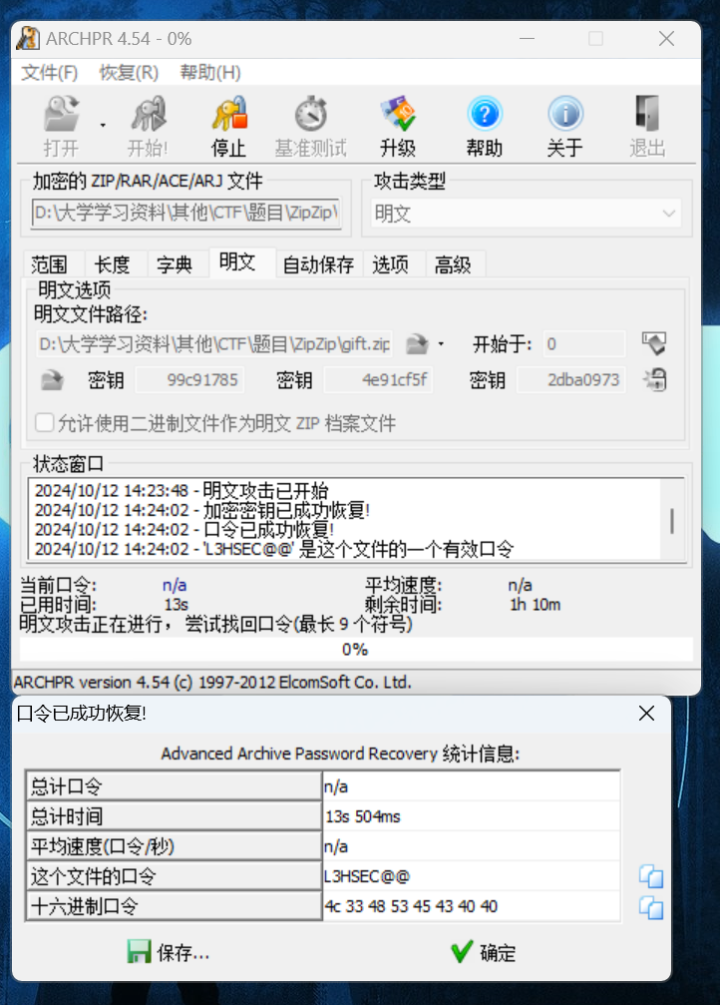
Task: Click the status window scrollbar
Action: coord(672,521)
